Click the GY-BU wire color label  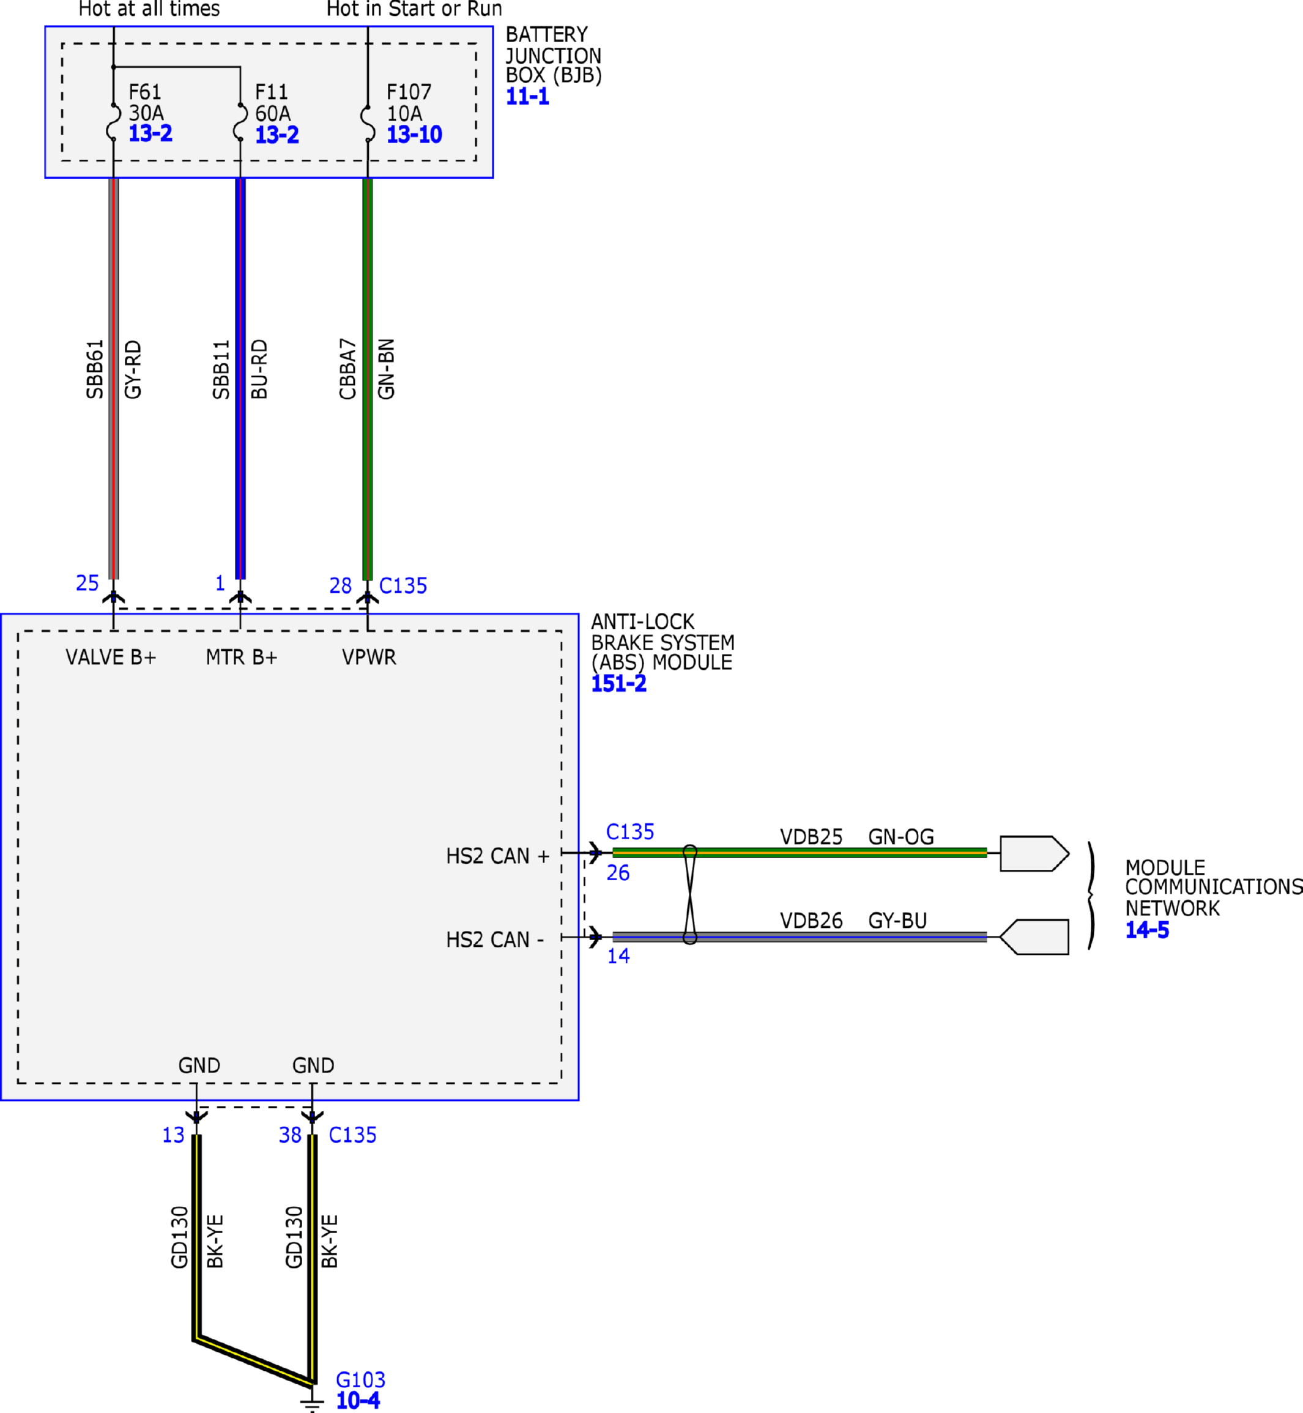[897, 921]
